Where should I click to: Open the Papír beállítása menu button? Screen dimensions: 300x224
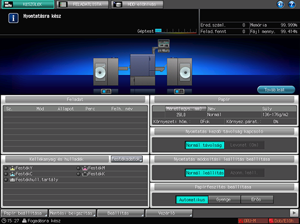[24, 213]
